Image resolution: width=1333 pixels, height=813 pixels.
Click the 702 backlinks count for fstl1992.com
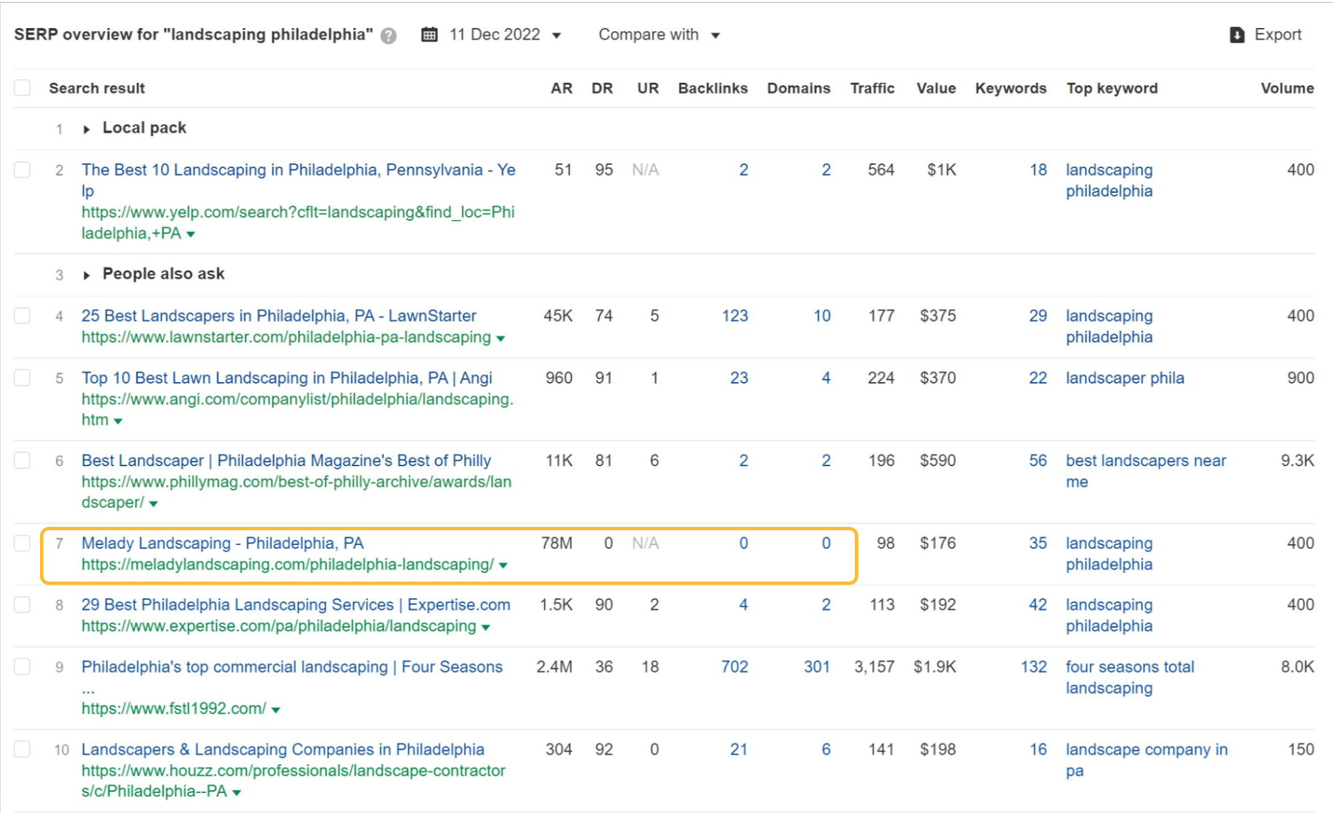734,667
